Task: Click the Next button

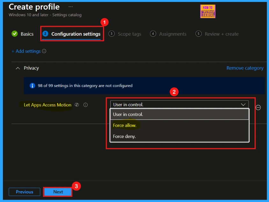Action: (58, 192)
